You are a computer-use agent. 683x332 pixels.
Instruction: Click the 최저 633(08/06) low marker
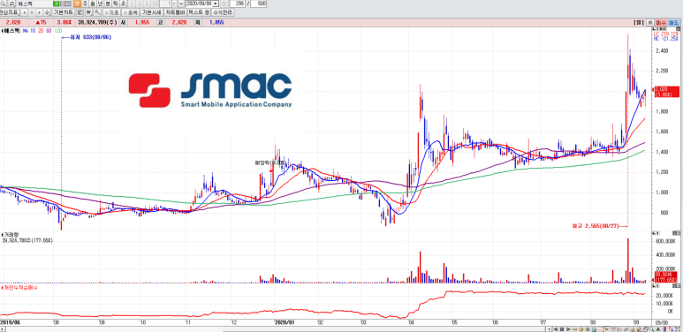pos(91,37)
